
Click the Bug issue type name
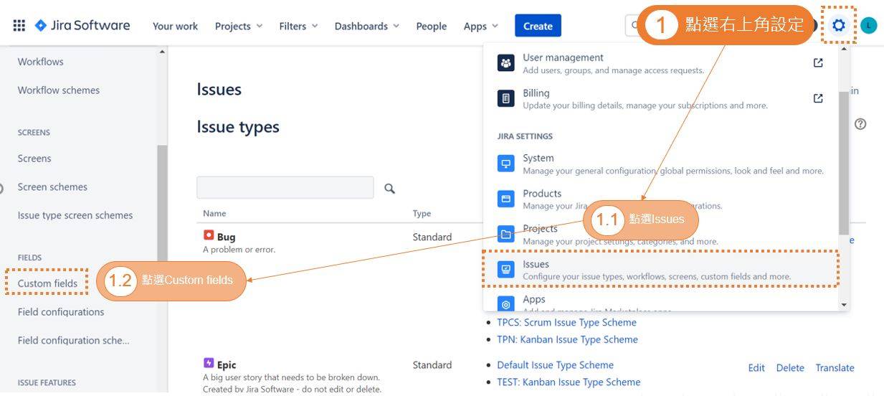tap(226, 237)
